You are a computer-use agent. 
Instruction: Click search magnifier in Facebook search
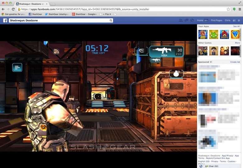[111, 20]
